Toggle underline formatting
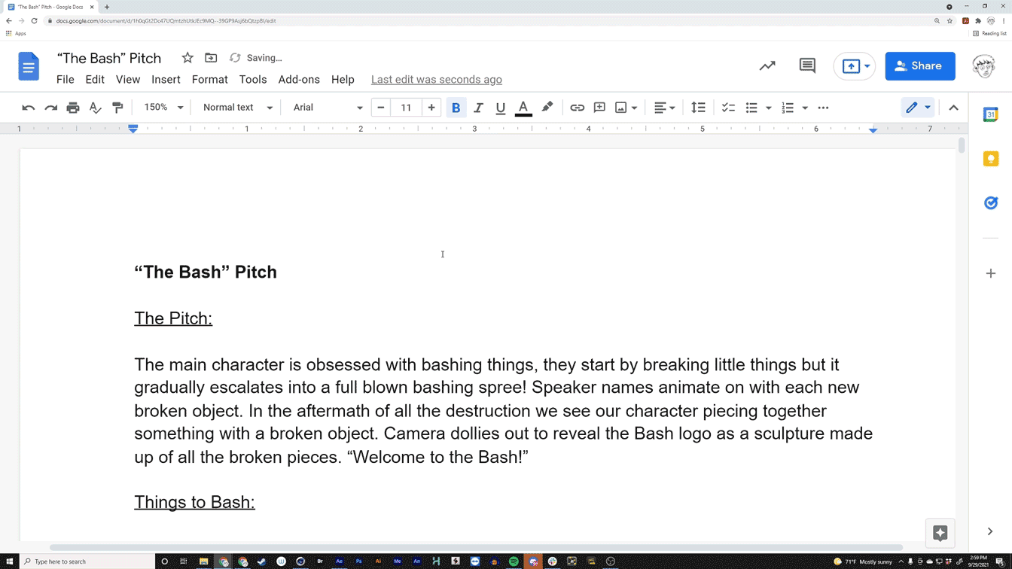The width and height of the screenshot is (1012, 569). click(500, 107)
